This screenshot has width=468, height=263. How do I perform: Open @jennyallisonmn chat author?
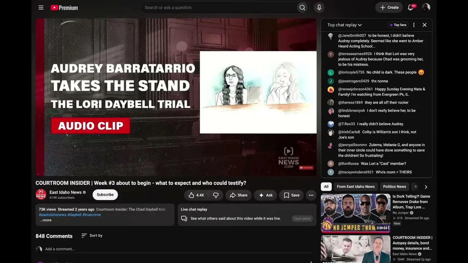click(x=352, y=145)
